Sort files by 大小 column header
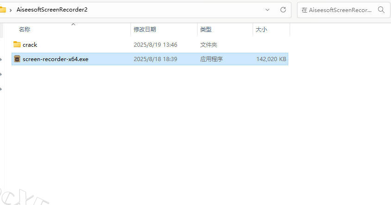 point(261,30)
